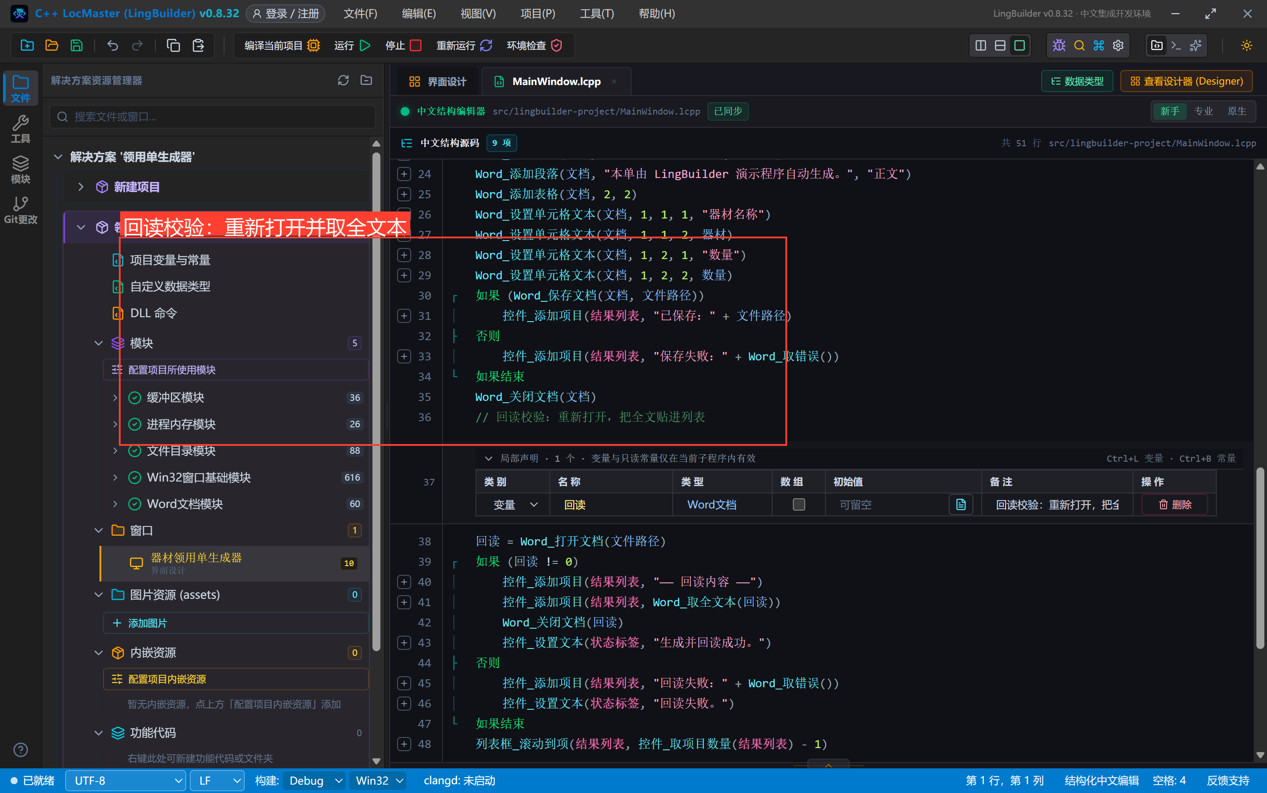
Task: Open the terminal prompt icon
Action: [x=1176, y=46]
